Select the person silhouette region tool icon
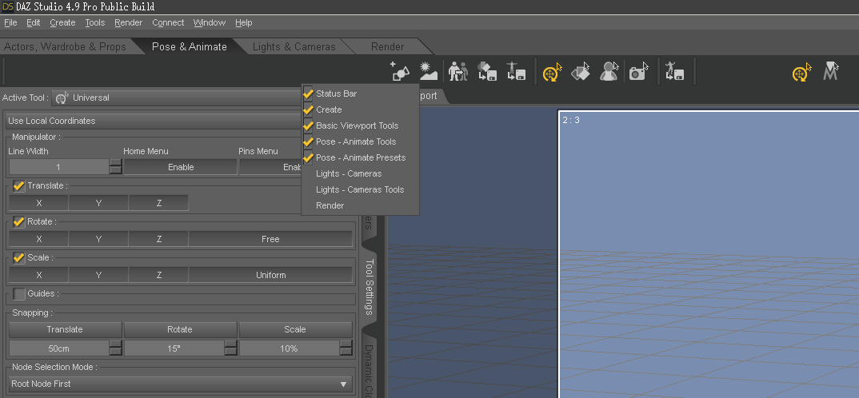This screenshot has width=859, height=398. pos(609,72)
